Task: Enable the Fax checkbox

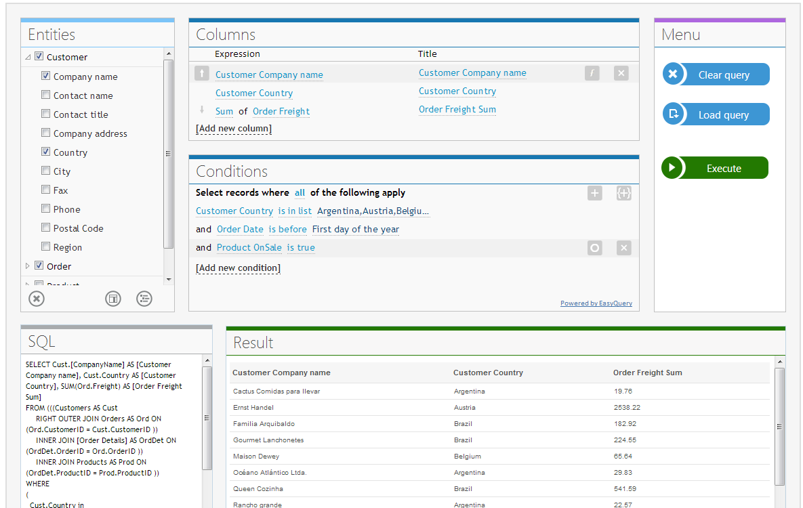Action: [45, 190]
